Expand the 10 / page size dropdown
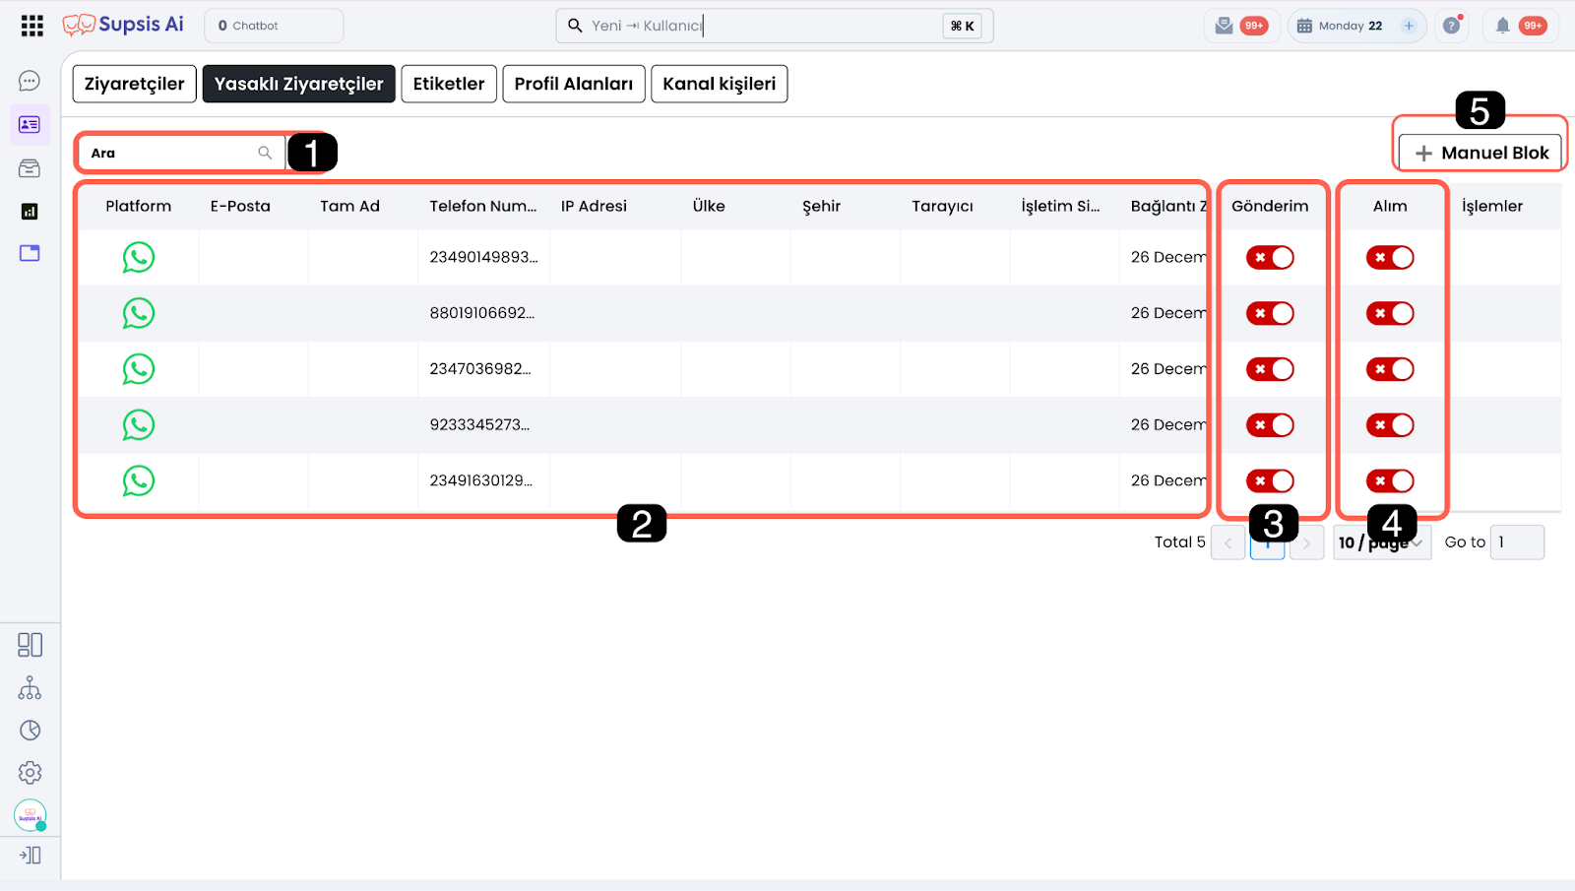 [1381, 542]
